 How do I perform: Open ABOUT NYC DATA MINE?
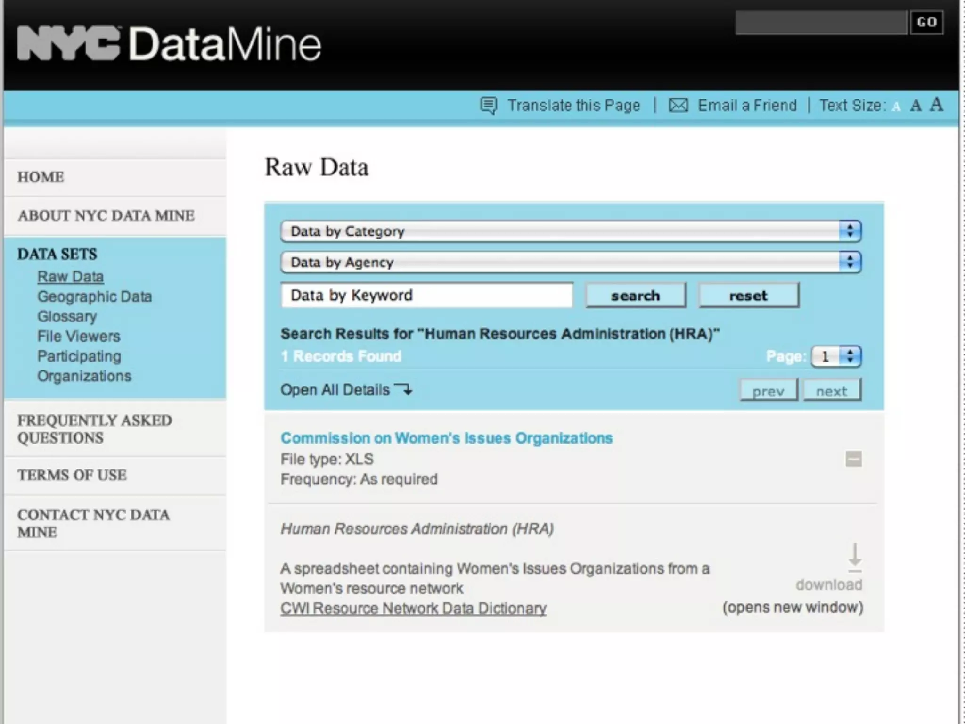click(106, 216)
